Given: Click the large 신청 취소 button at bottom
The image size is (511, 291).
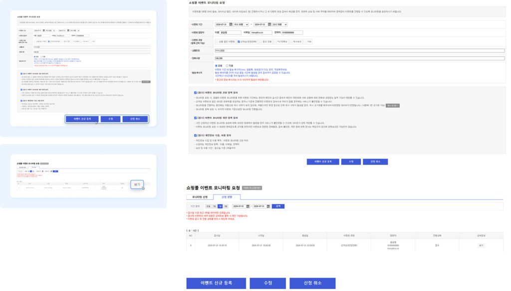Looking at the screenshot, I should 312,283.
